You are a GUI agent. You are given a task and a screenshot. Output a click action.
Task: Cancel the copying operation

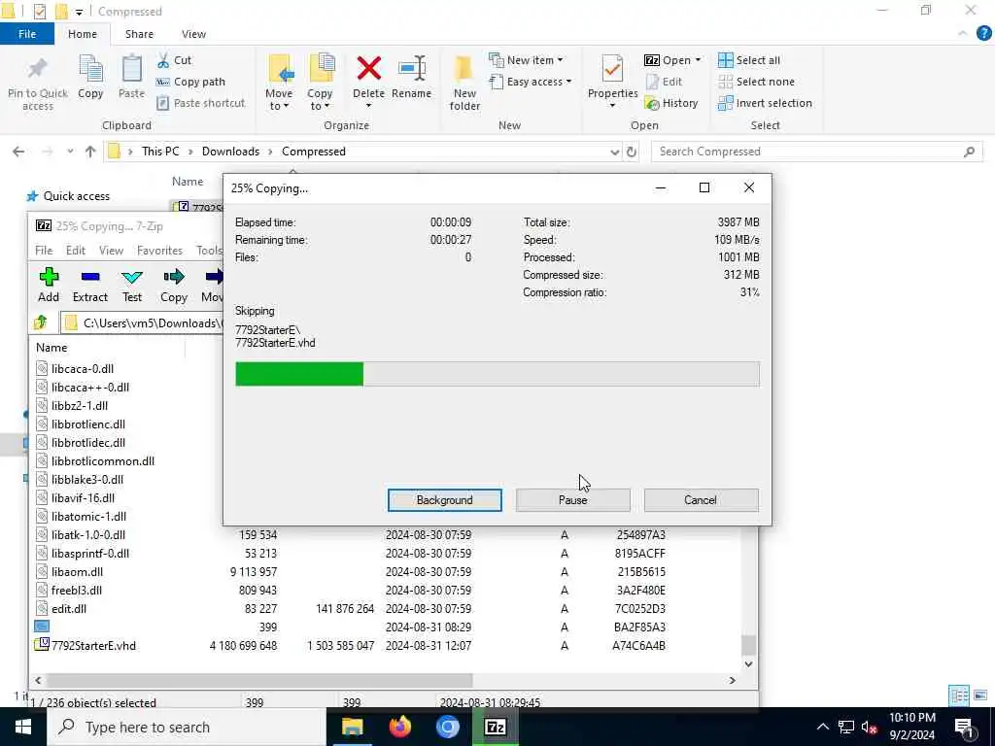coord(701,500)
